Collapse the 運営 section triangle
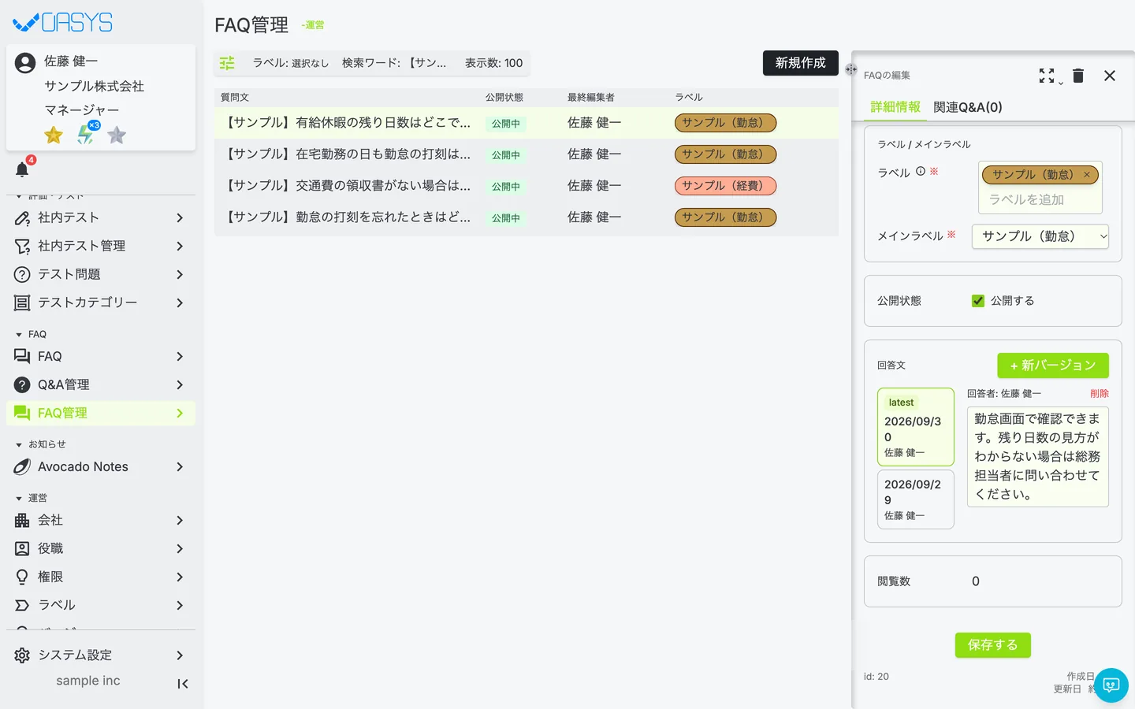Viewport: 1135px width, 709px height. tap(19, 499)
